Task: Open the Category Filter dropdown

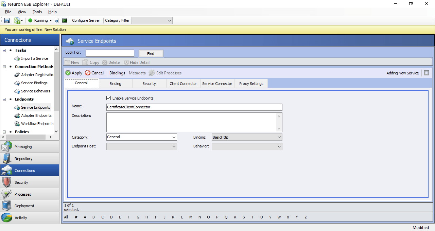Action: point(152,20)
